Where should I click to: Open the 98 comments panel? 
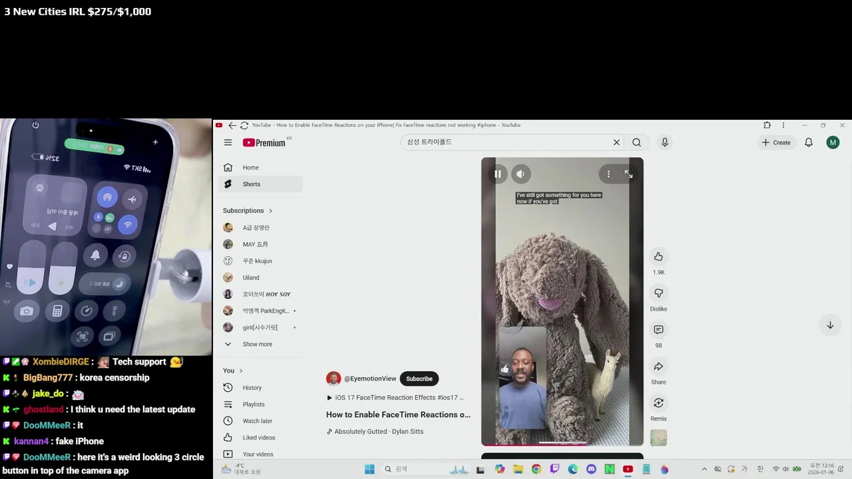658,330
